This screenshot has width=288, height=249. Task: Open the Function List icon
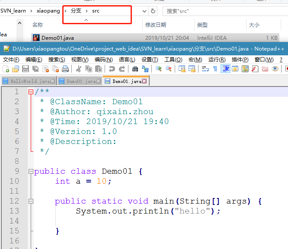[x=255, y=69]
